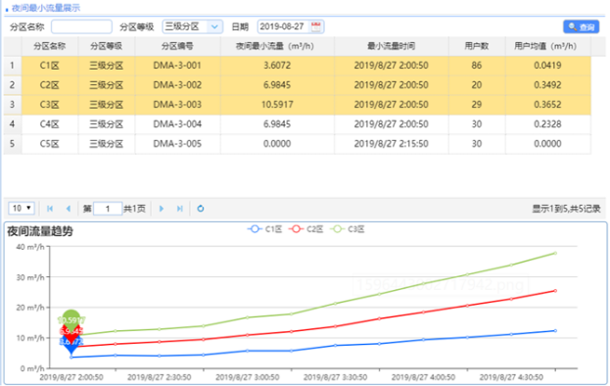Click the date field 2019-08-27

click(291, 26)
